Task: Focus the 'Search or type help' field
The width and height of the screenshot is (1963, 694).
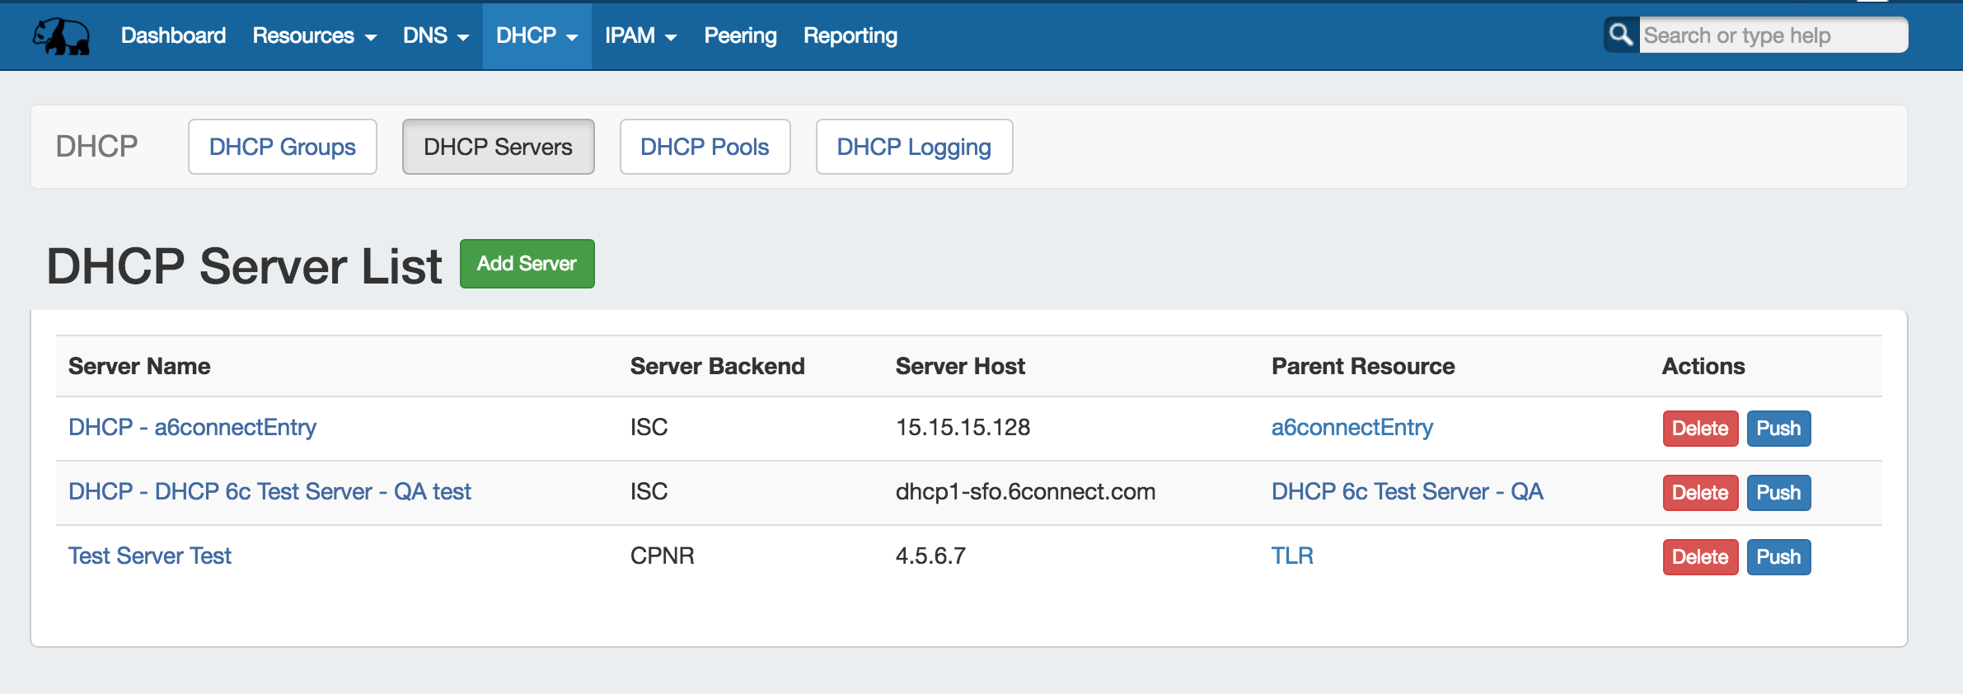Action: pyautogui.click(x=1772, y=35)
